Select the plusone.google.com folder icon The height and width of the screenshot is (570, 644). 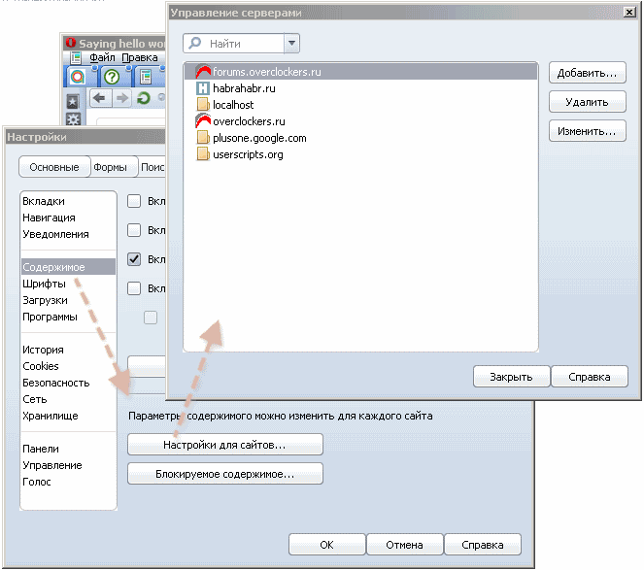[203, 138]
